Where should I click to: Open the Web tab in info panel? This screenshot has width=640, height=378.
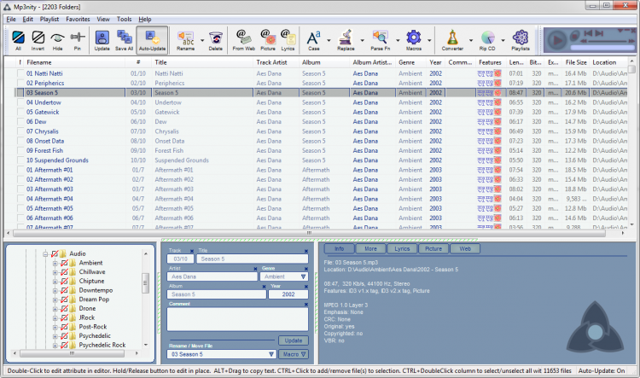coord(465,248)
